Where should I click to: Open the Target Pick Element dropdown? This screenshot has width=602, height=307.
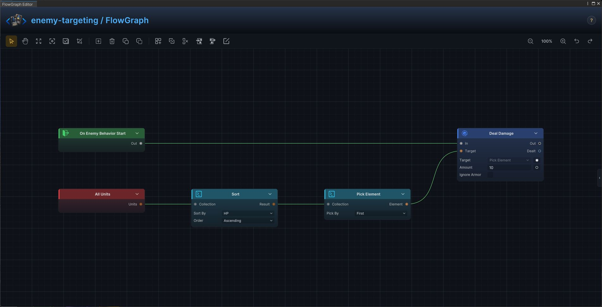[509, 160]
